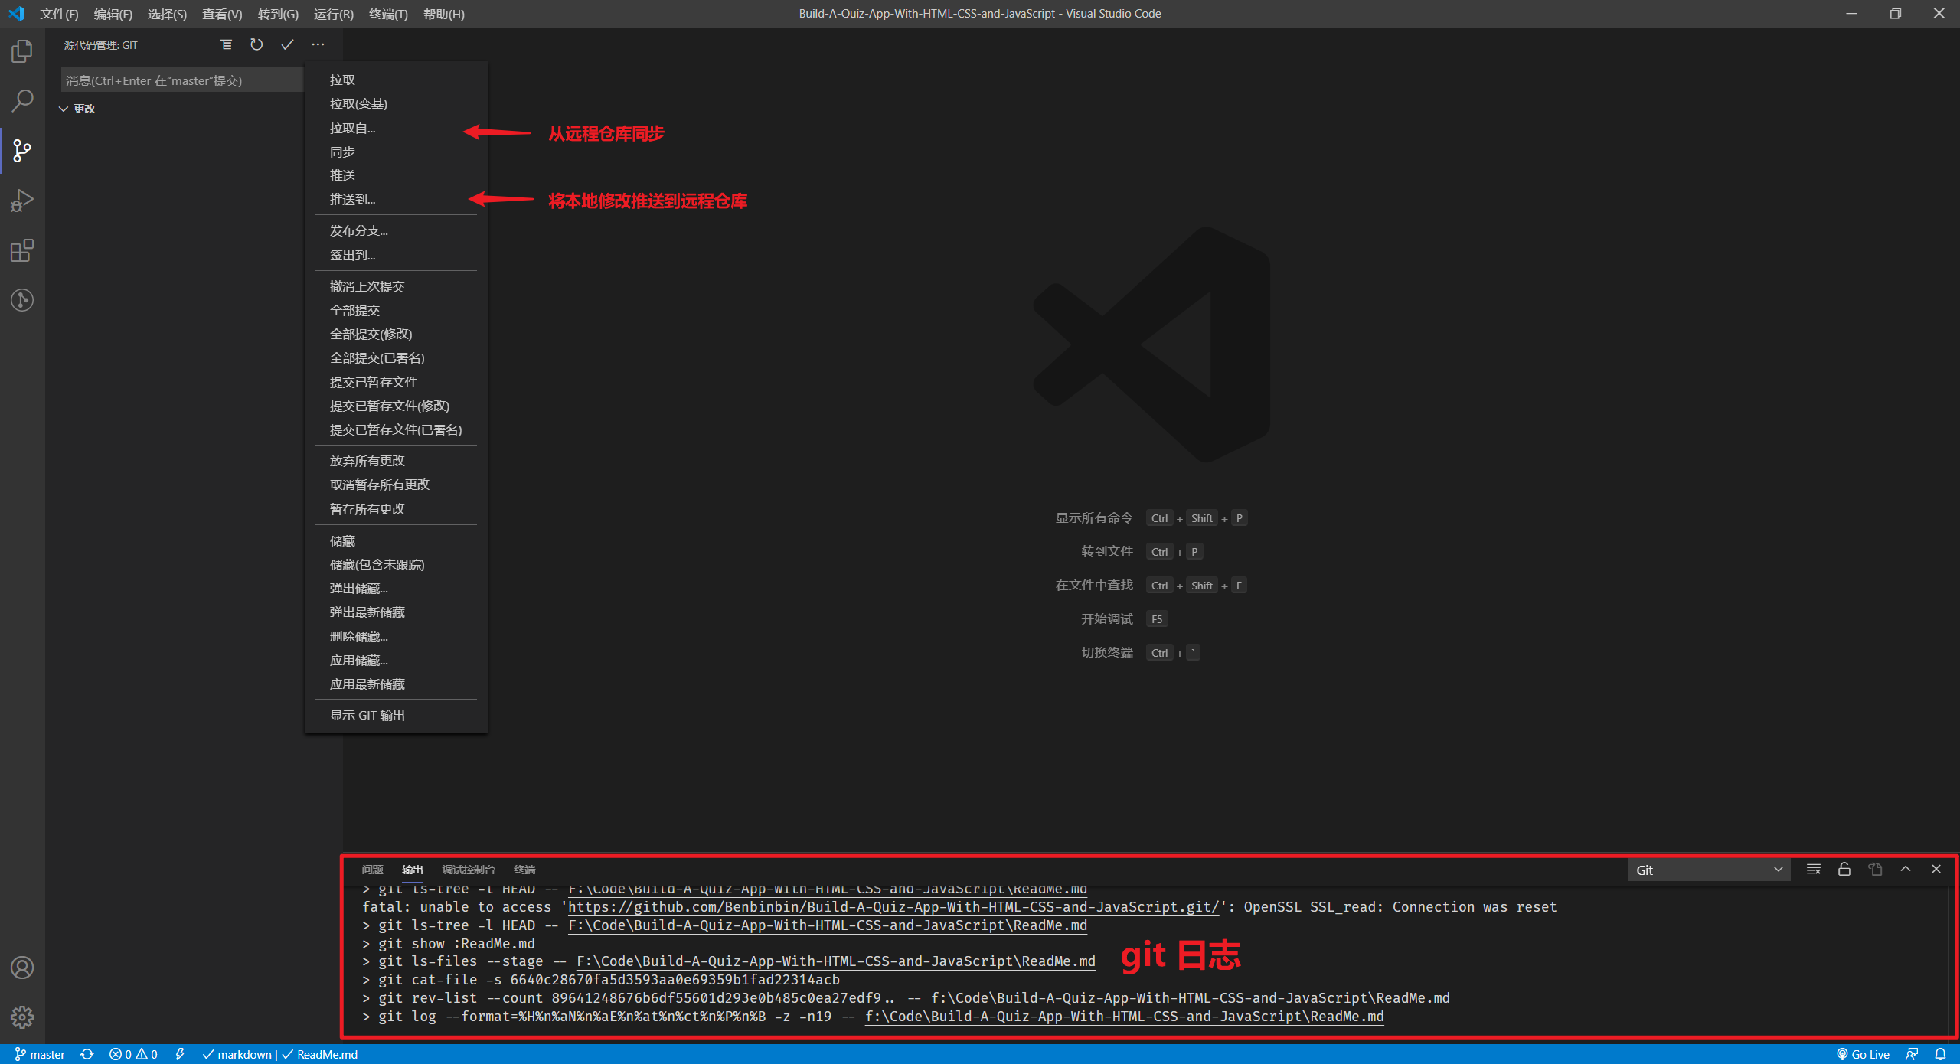Viewport: 1960px width, 1064px height.
Task: Maximize the panel size chevron
Action: [1906, 870]
